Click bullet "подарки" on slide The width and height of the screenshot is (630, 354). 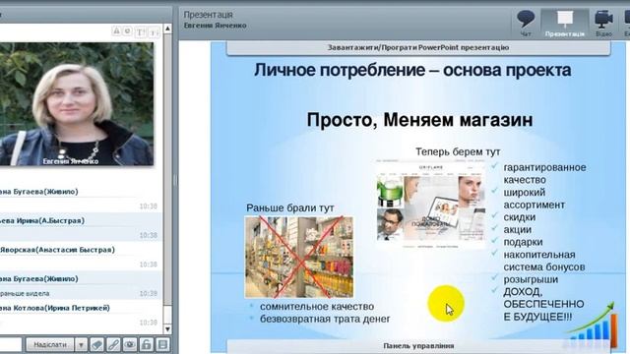523,242
